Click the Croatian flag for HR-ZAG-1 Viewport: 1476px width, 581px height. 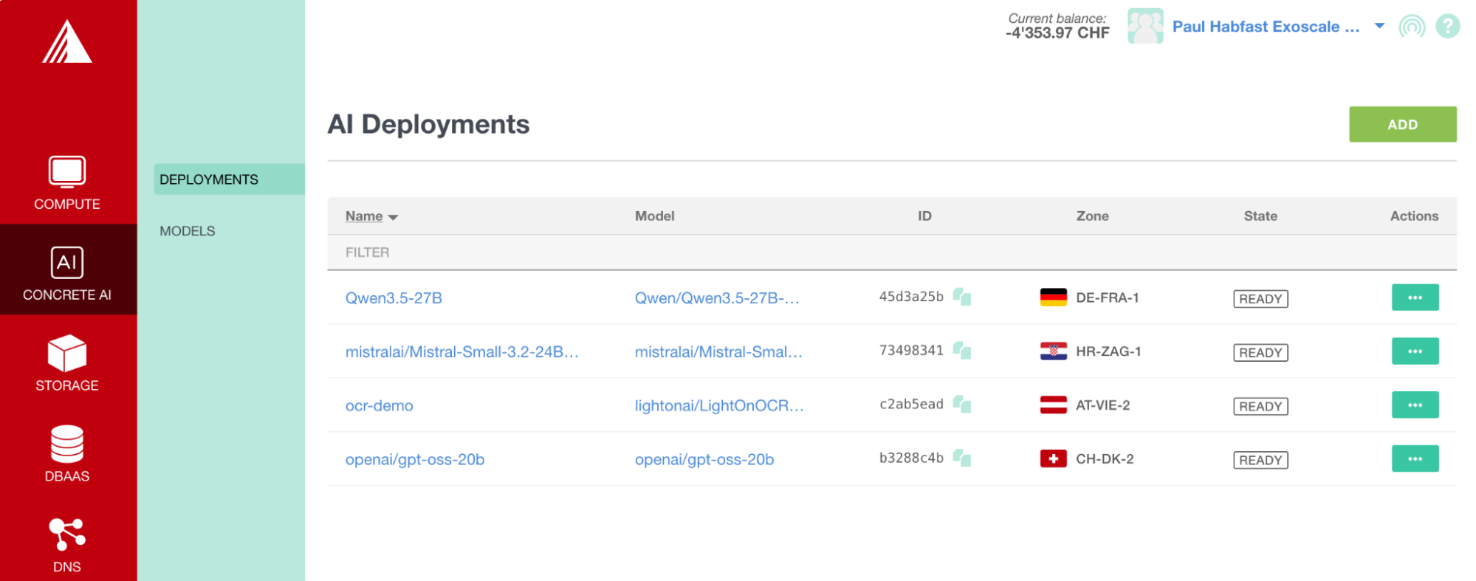click(1054, 351)
